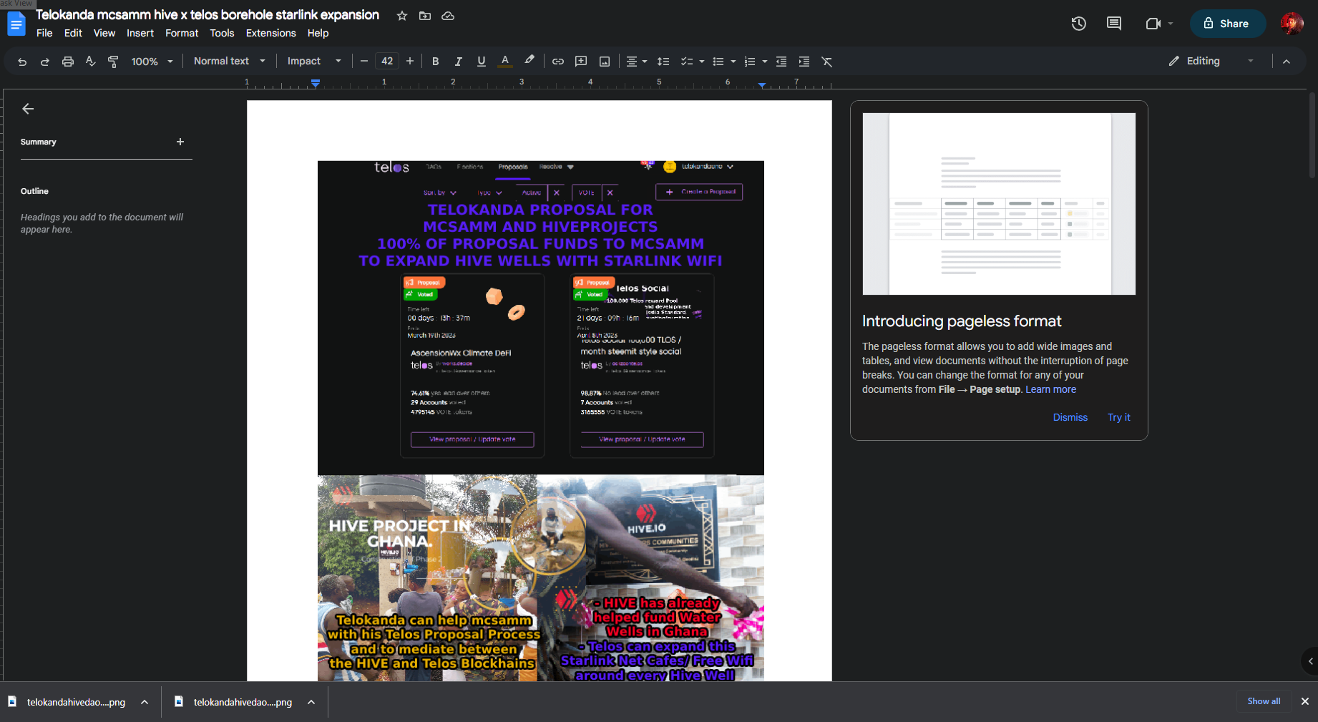Insert a checklist using the toolbar icon
This screenshot has height=722, width=1318.
coord(686,62)
